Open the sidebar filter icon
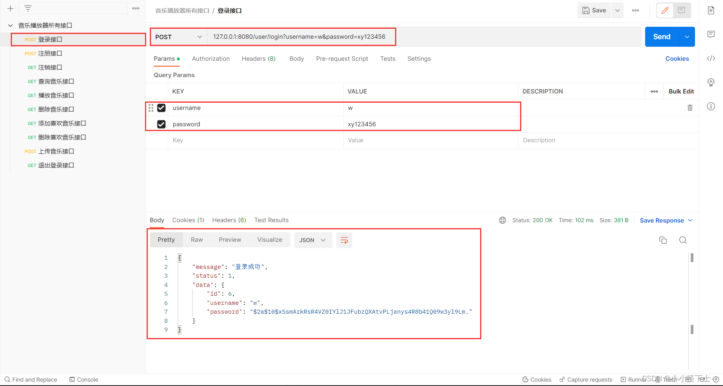The image size is (723, 386). point(28,8)
